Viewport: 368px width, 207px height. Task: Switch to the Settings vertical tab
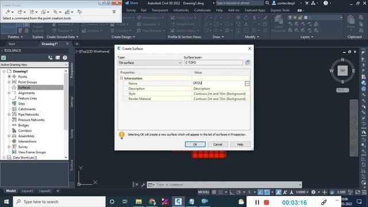pyautogui.click(x=72, y=102)
